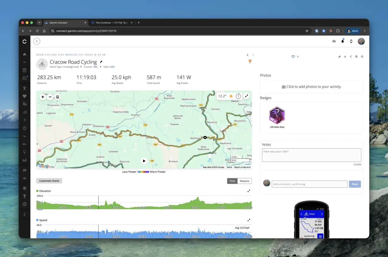This screenshot has width=388, height=257.
Task: Open the Chrome extensions puzzle icon
Action: pos(338,31)
